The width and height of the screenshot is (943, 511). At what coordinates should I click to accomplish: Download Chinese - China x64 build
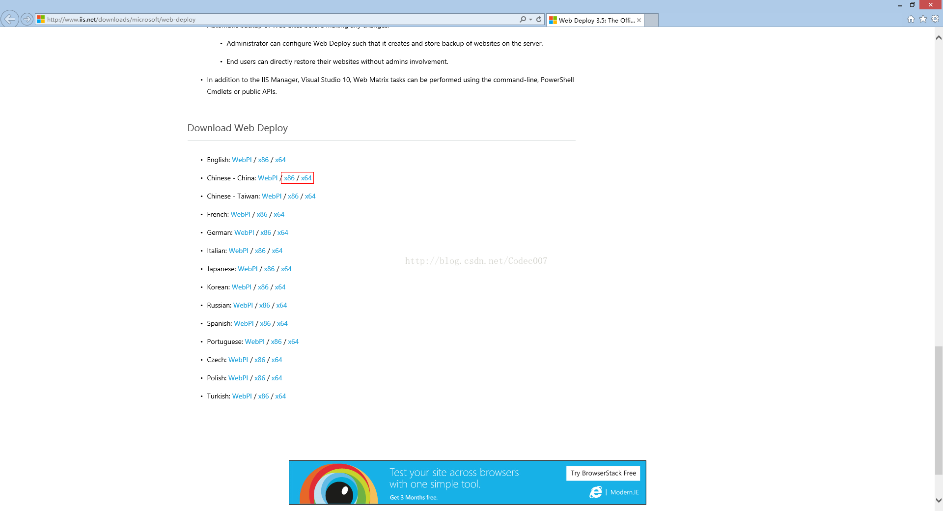[306, 178]
